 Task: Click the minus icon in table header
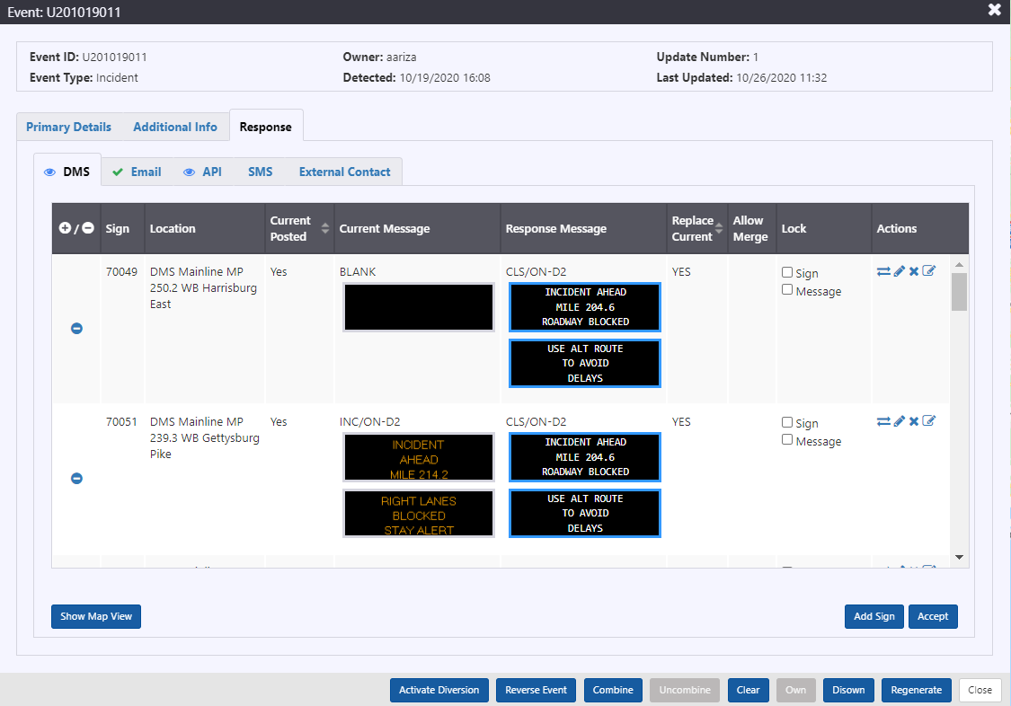coord(88,228)
